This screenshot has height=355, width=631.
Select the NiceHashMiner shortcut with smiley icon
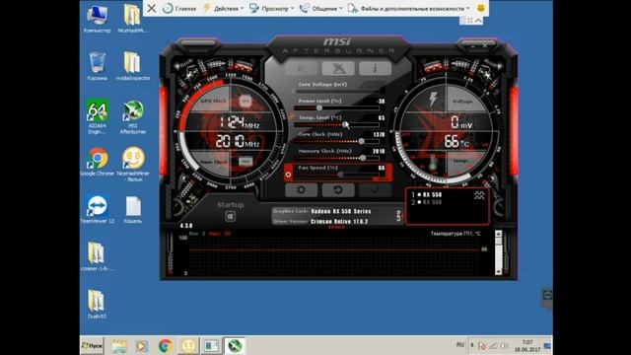133,164
